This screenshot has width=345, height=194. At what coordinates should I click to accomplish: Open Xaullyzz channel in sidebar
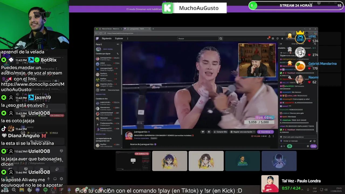pyautogui.click(x=108, y=74)
